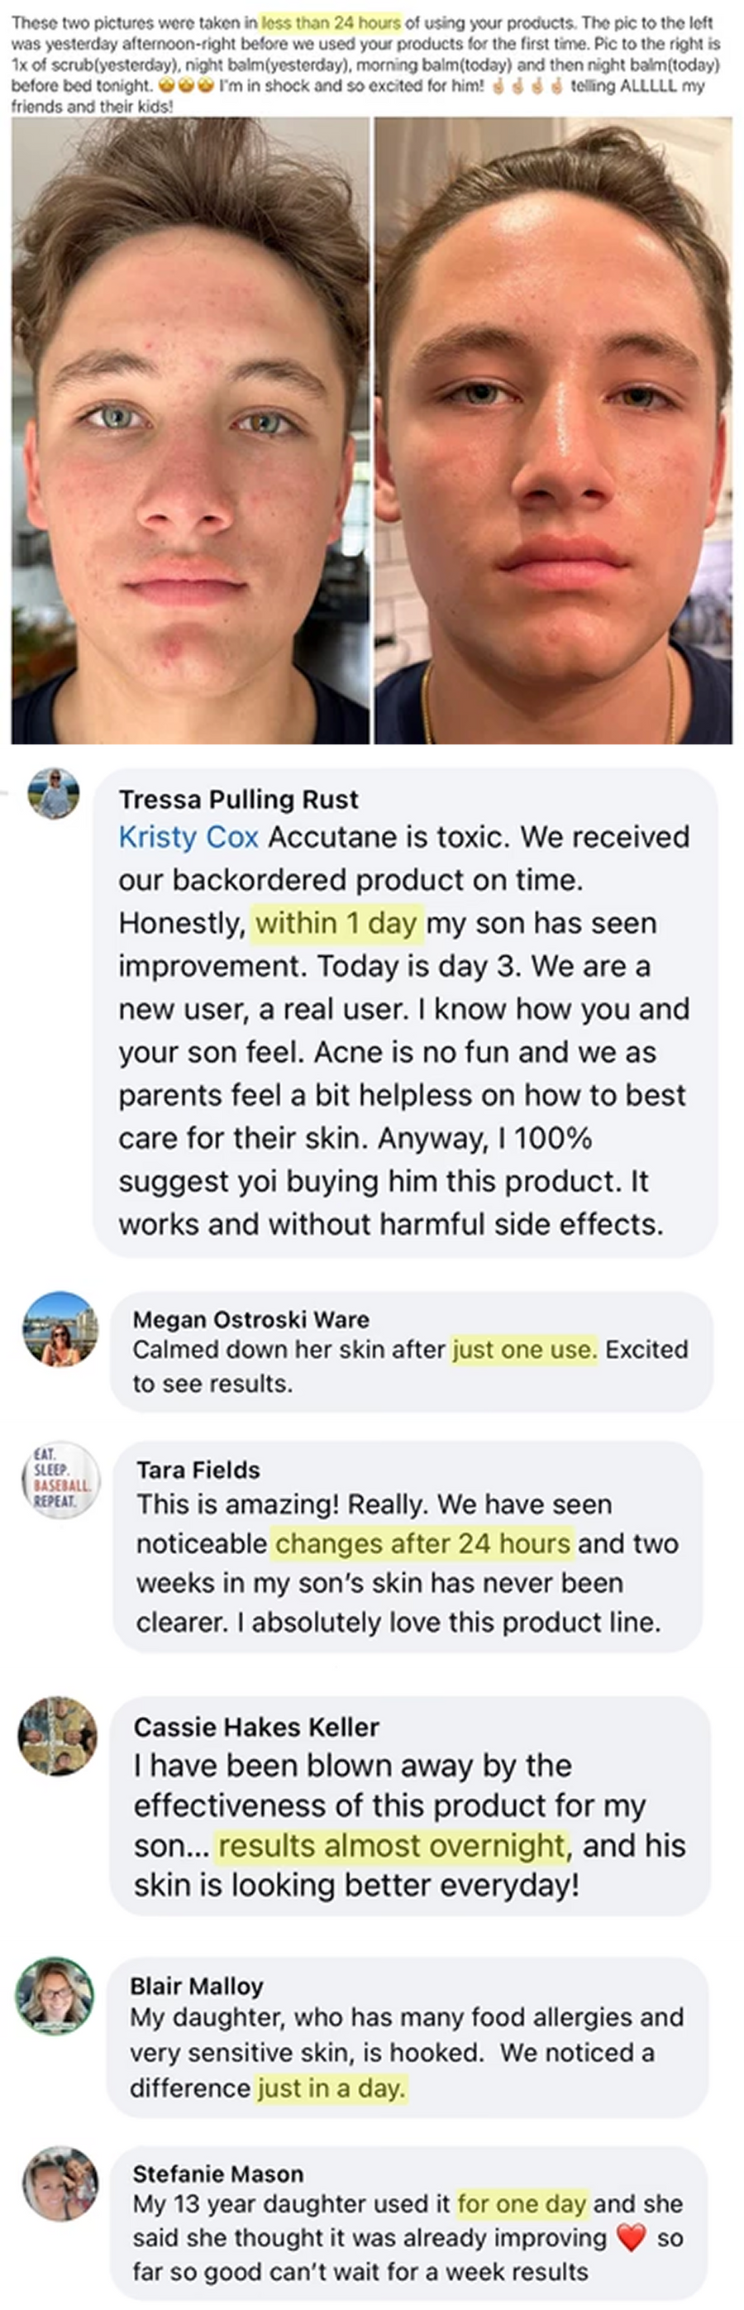Viewport: 744px width, 2310px height.
Task: Open Megan Ostroski Ware's profile picture
Action: [60, 1329]
